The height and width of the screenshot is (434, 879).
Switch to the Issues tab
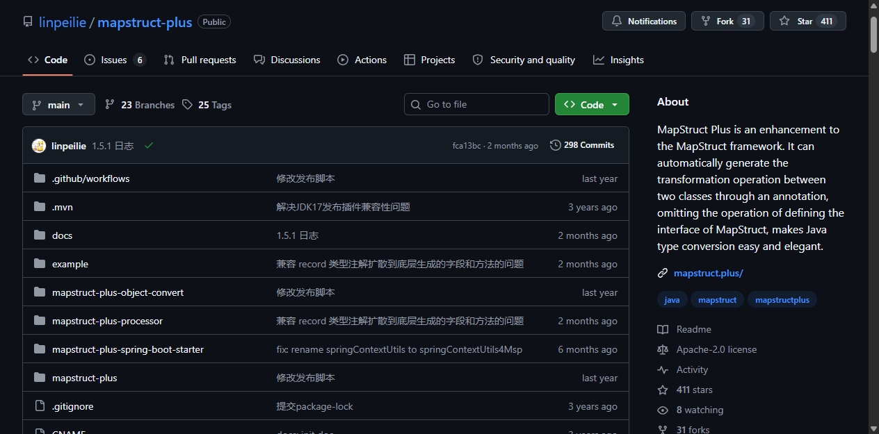(115, 60)
